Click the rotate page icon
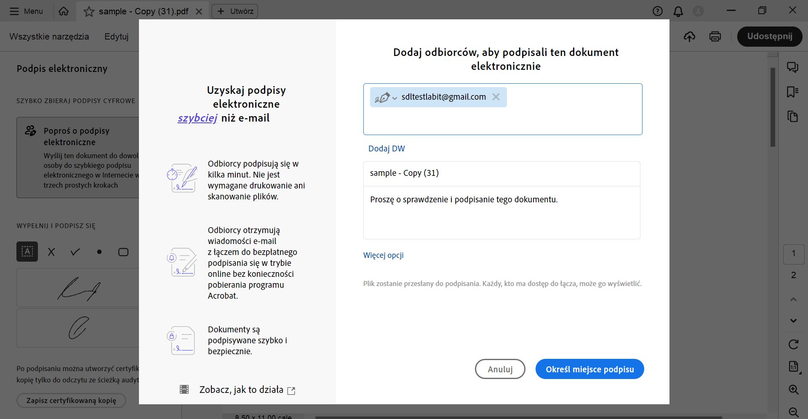 coord(793,345)
